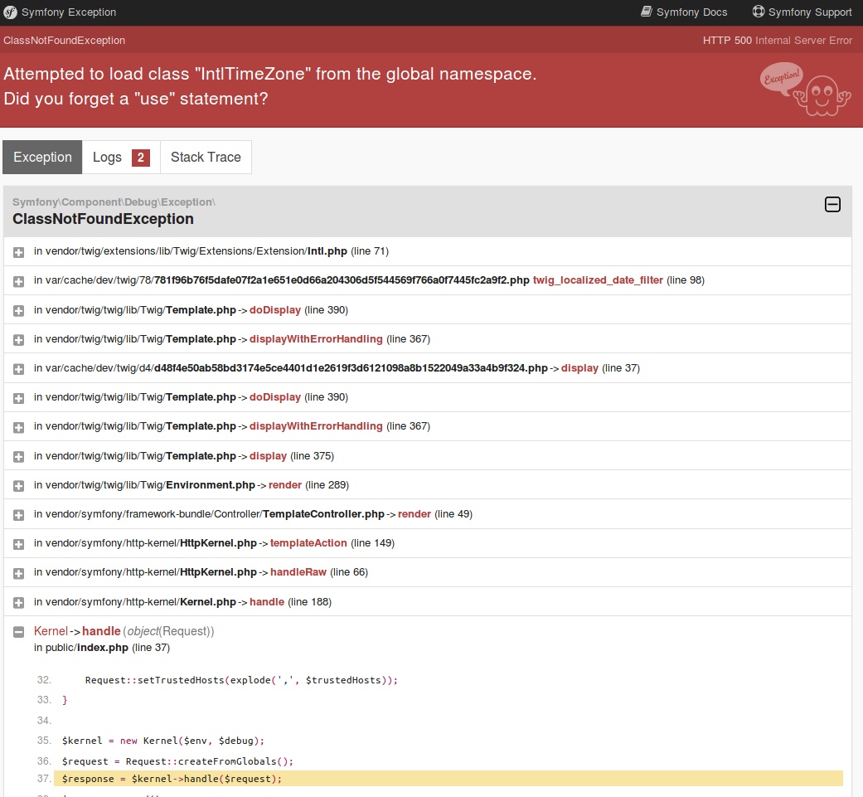
Task: Click code line 35 creating new Kernel
Action: 163,741
